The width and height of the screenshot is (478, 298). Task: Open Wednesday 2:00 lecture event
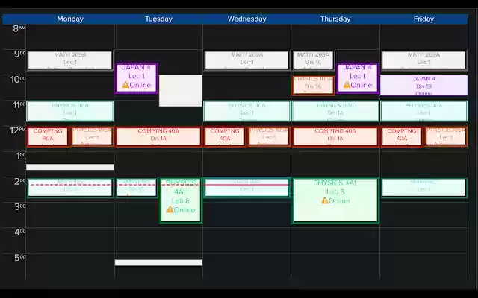[247, 188]
